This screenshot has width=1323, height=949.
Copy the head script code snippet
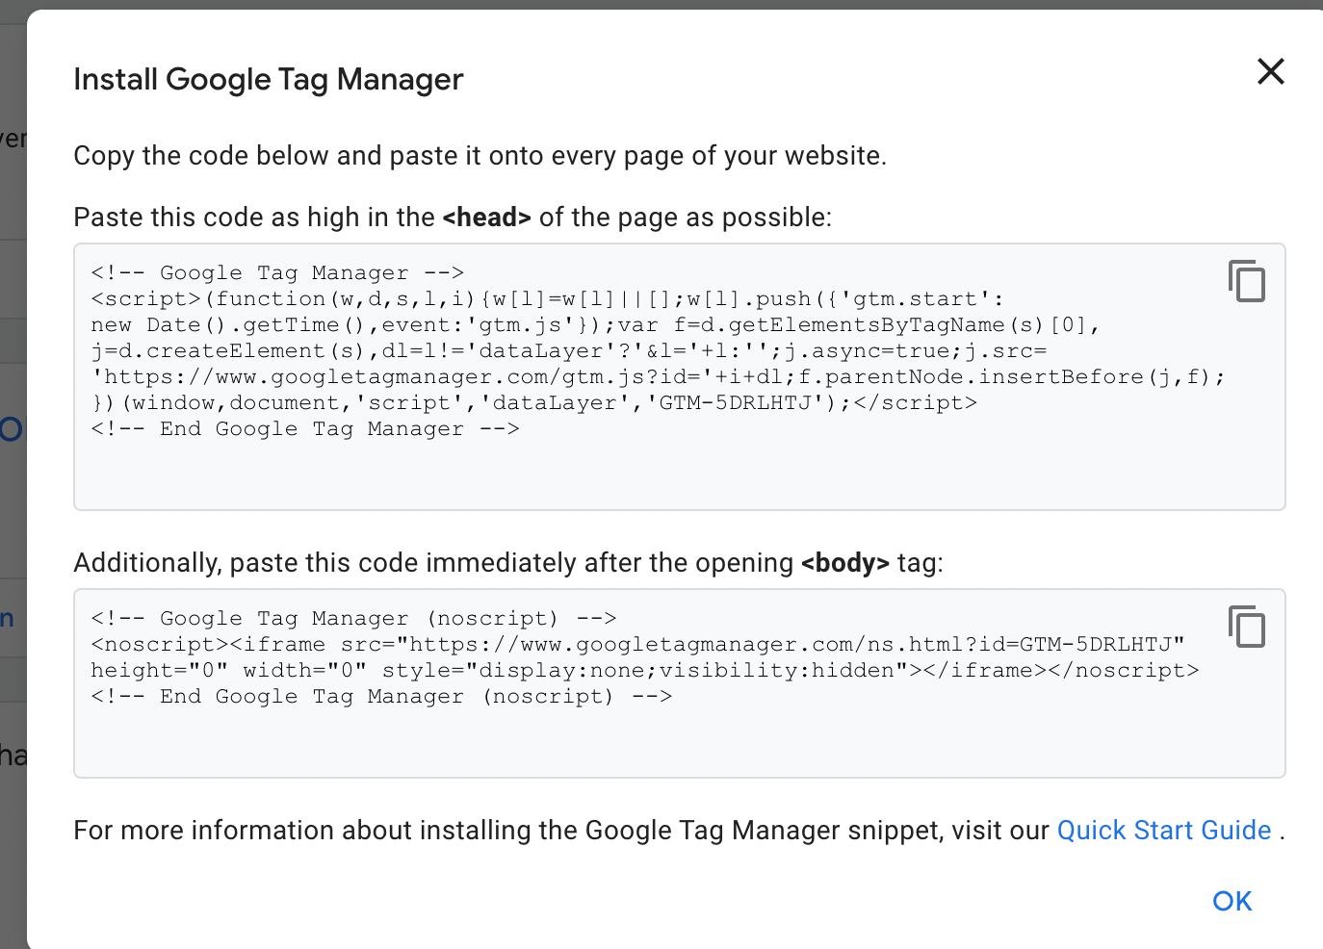[x=1247, y=281]
